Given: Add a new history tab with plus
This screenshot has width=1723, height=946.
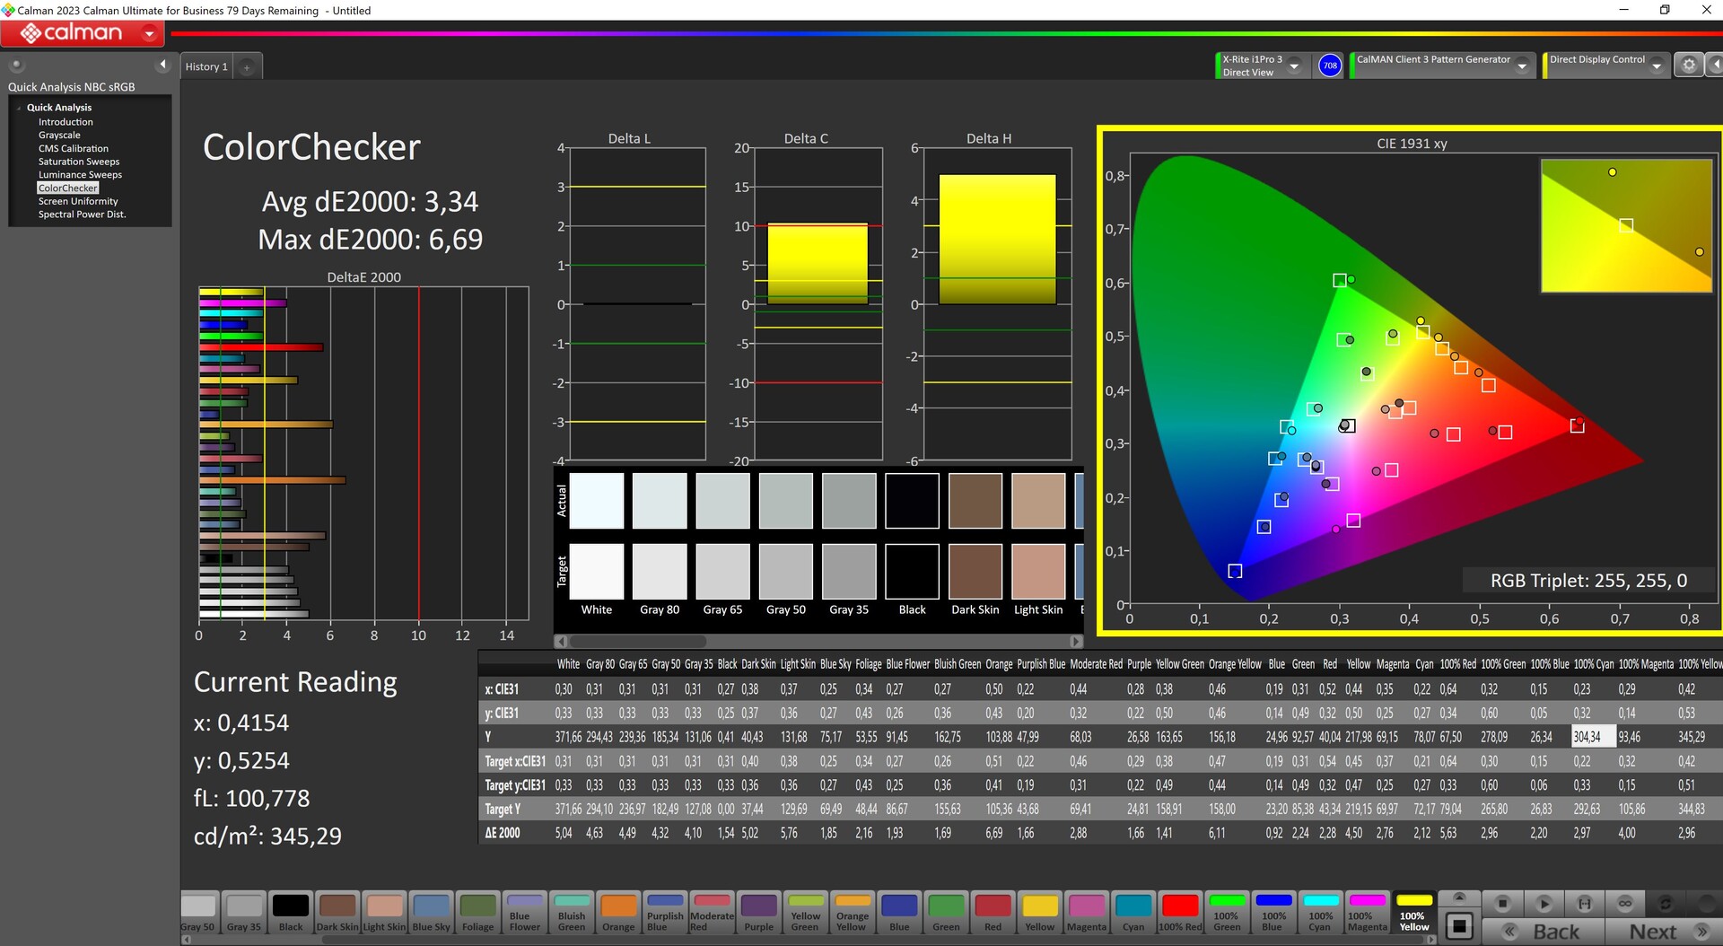Looking at the screenshot, I should (247, 67).
